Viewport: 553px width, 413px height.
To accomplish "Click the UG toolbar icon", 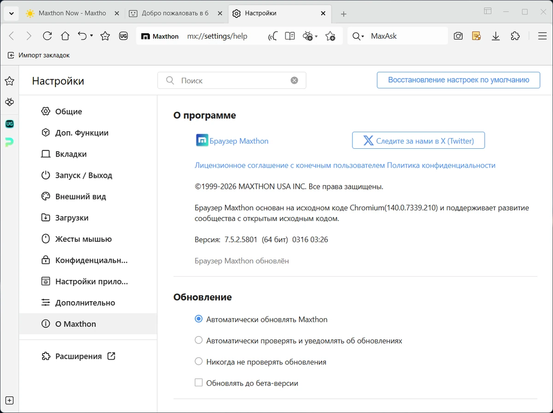I will (123, 36).
